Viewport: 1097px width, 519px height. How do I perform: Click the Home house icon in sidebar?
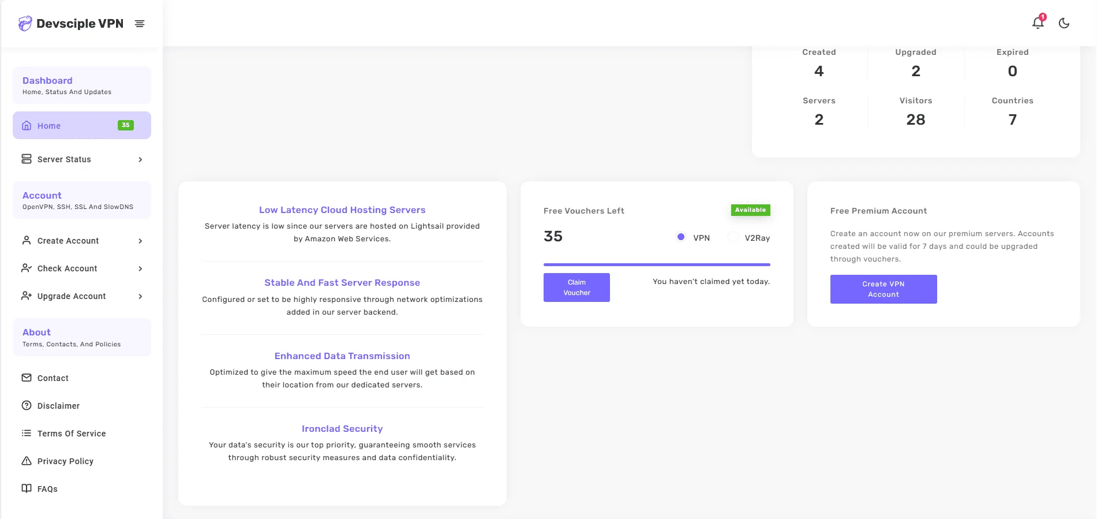[x=27, y=125]
